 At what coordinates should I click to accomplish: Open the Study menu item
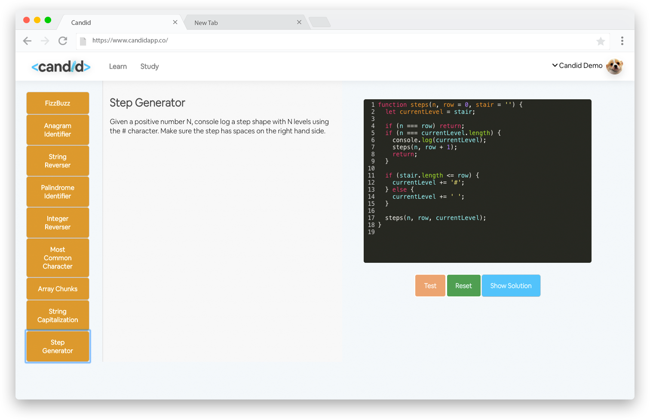150,67
